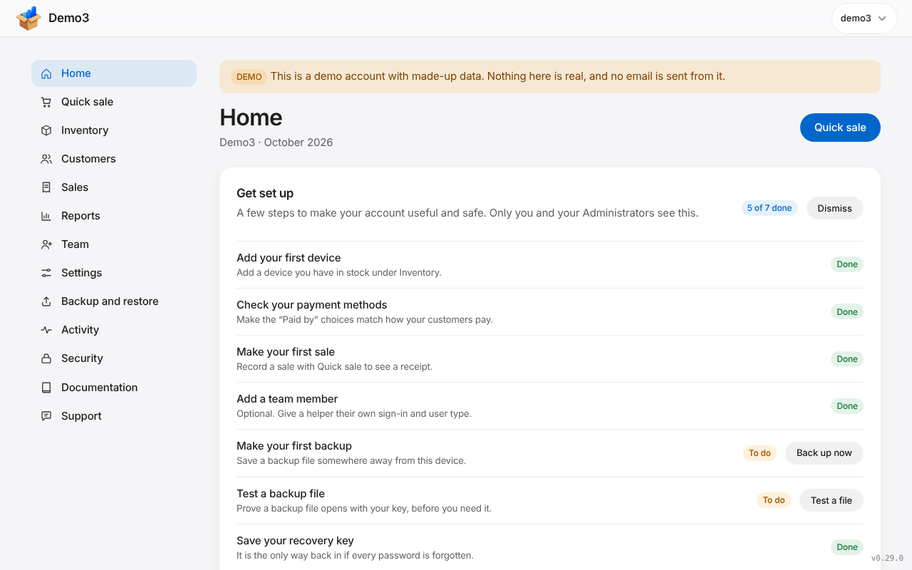Click the Add your first device step title
The height and width of the screenshot is (570, 912).
pos(289,258)
